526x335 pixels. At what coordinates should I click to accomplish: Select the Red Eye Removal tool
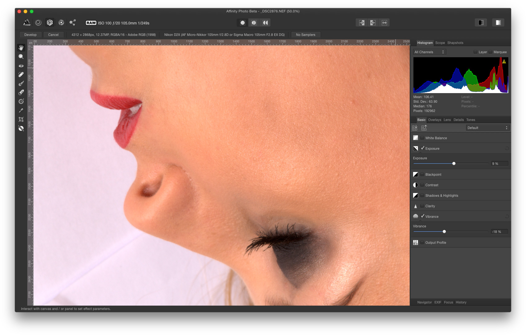(21, 66)
